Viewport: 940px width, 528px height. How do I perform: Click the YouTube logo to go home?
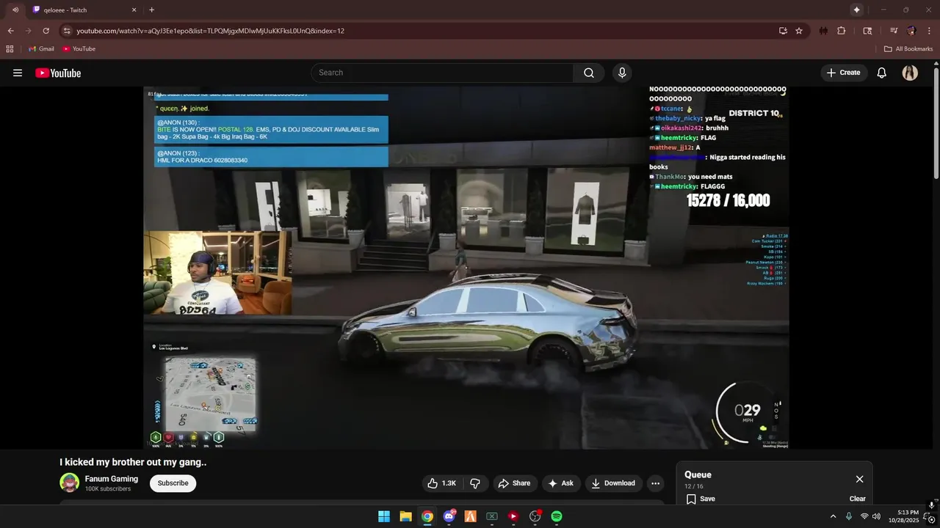point(58,73)
